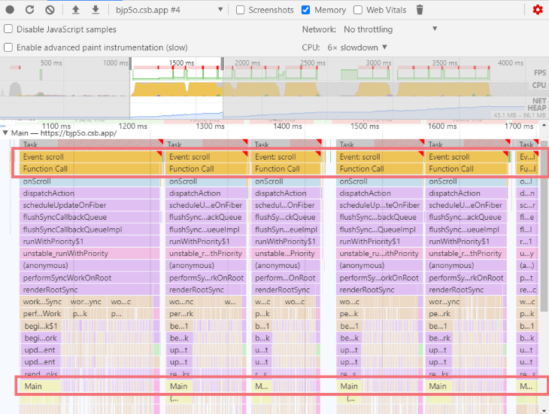Uncheck the Memory checkbox
The image size is (549, 414).
305,10
